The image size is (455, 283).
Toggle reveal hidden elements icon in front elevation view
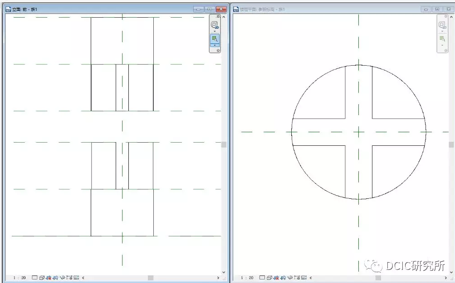[x=69, y=278]
